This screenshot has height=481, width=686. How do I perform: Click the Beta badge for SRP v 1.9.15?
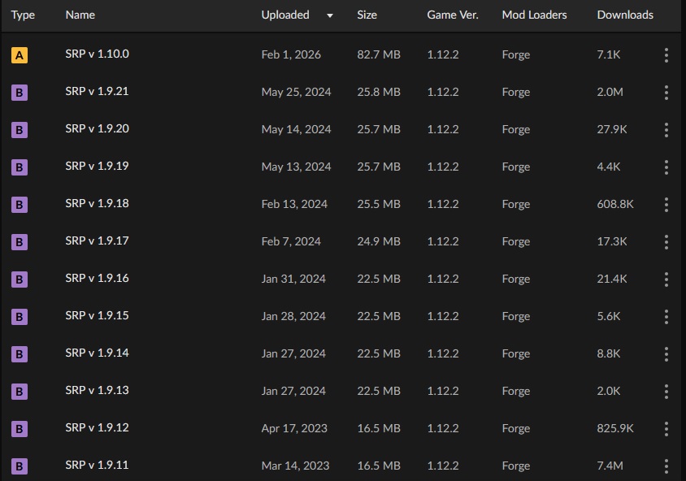pos(20,317)
